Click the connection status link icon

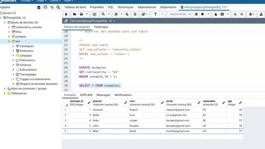(x=66, y=21)
